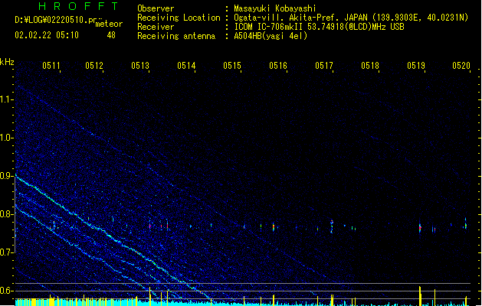The height and width of the screenshot is (306, 482).
Task: Click the 0.8 frequency axis label
Action: coord(6,214)
